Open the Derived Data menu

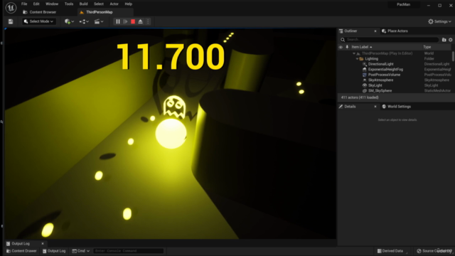point(390,251)
